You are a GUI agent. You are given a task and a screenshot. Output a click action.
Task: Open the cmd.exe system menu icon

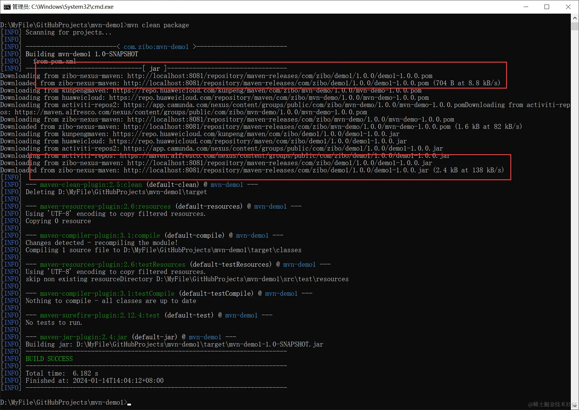pyautogui.click(x=7, y=7)
